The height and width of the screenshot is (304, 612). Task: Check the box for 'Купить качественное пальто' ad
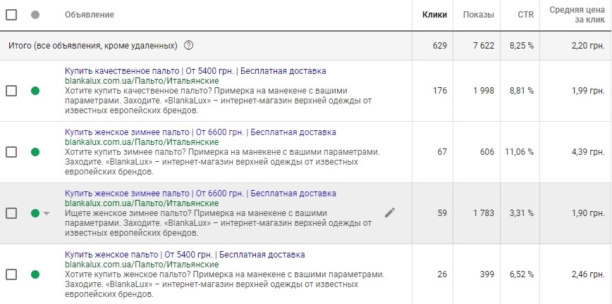(x=11, y=91)
